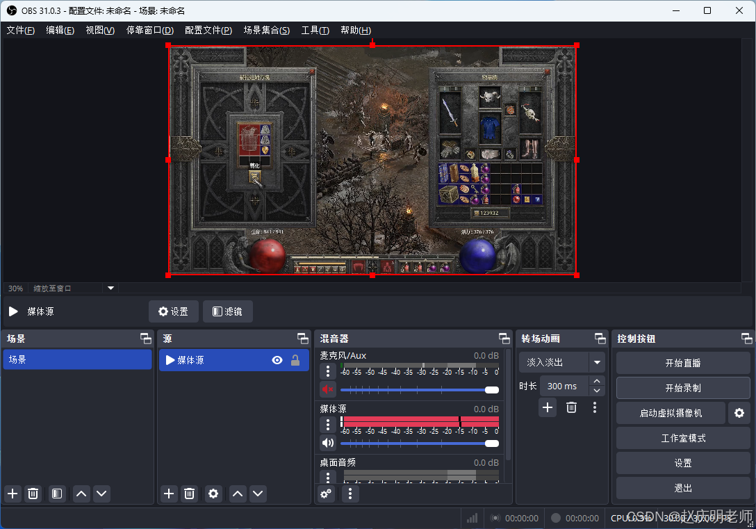Click the 300 ms duration field
The width and height of the screenshot is (756, 529).
(564, 386)
